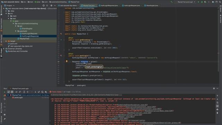Select BrandingApi in project tree

(27, 28)
